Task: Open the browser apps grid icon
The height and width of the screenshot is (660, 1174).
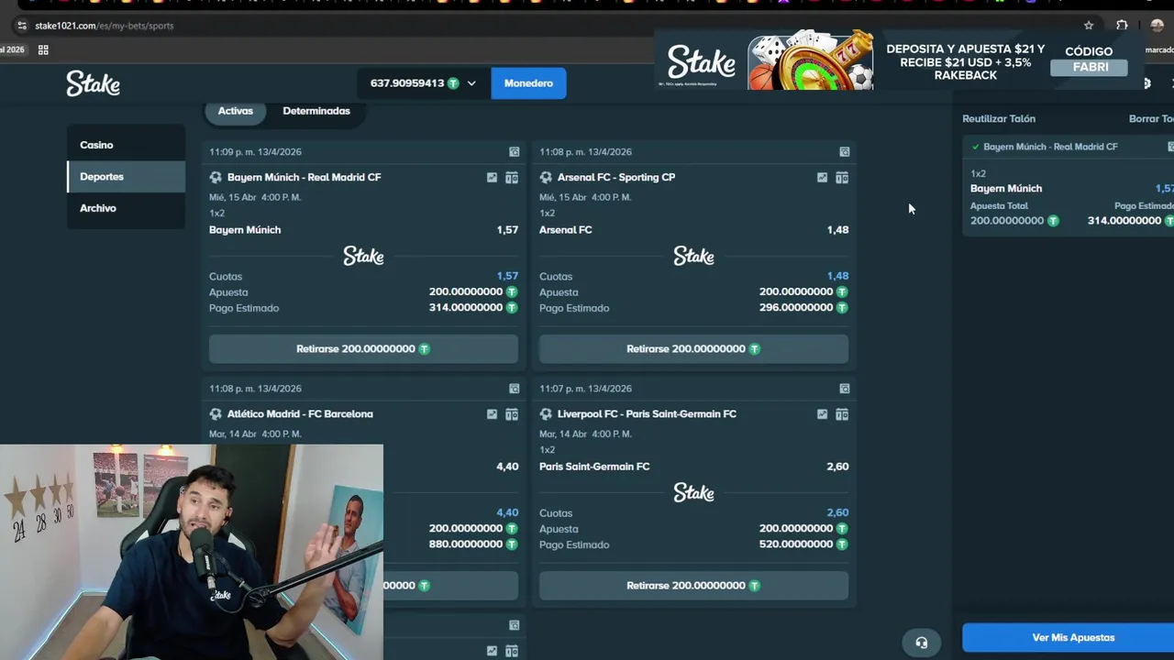Action: tap(43, 49)
